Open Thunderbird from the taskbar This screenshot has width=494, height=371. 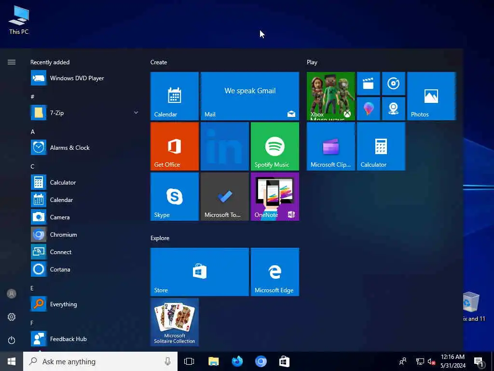pyautogui.click(x=237, y=361)
